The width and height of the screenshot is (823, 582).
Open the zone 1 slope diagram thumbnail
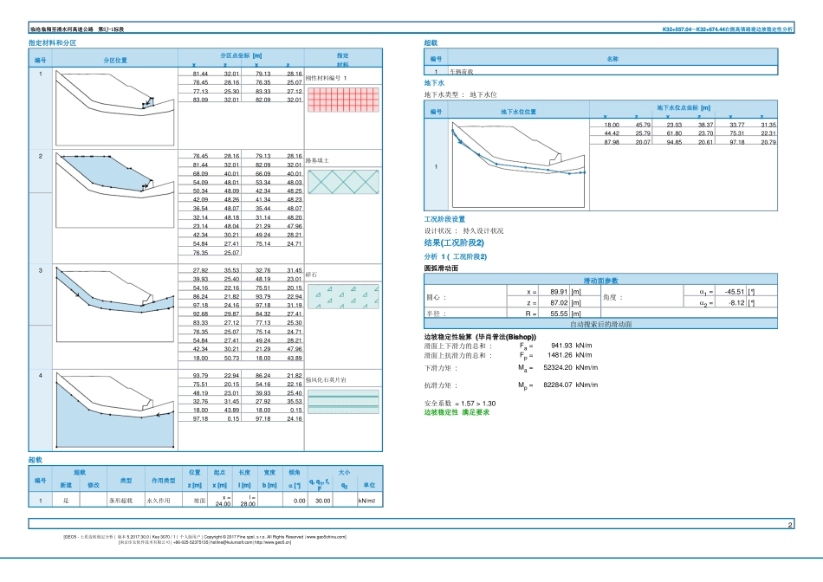point(115,107)
